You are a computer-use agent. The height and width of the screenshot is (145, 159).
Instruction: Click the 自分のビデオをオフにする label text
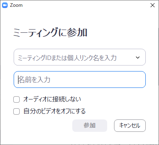pos(55,111)
